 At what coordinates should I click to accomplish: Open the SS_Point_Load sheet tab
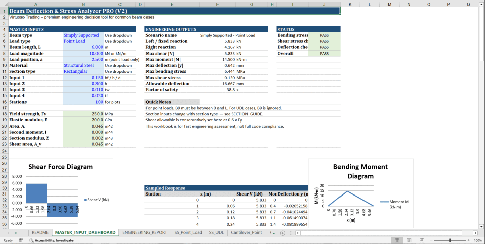pyautogui.click(x=187, y=233)
